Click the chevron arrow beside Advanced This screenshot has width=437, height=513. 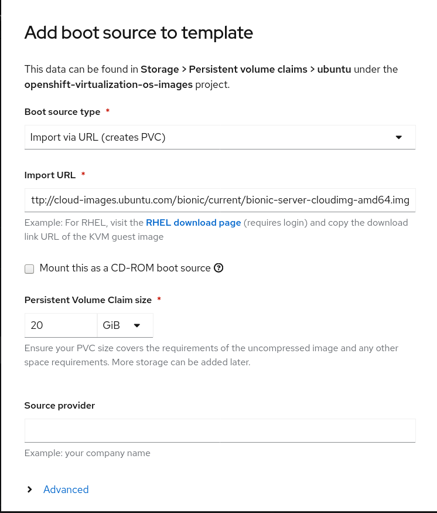(29, 489)
